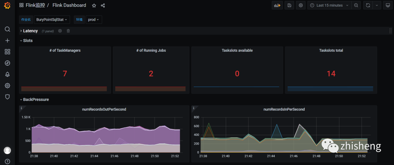
Task: Click the Add panel button
Action: pyautogui.click(x=277, y=5)
